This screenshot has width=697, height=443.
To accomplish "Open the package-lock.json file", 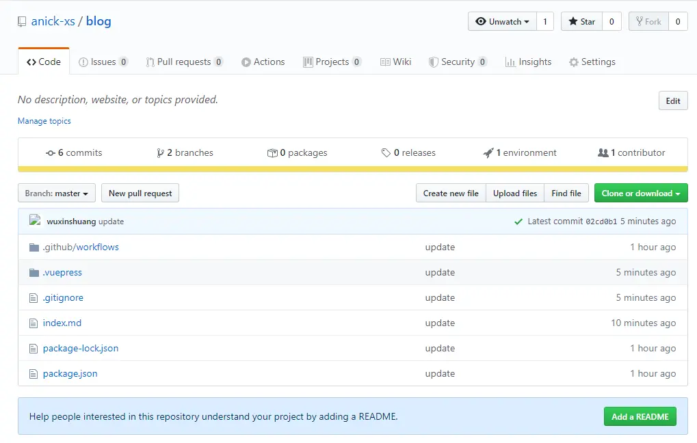I will (x=81, y=349).
